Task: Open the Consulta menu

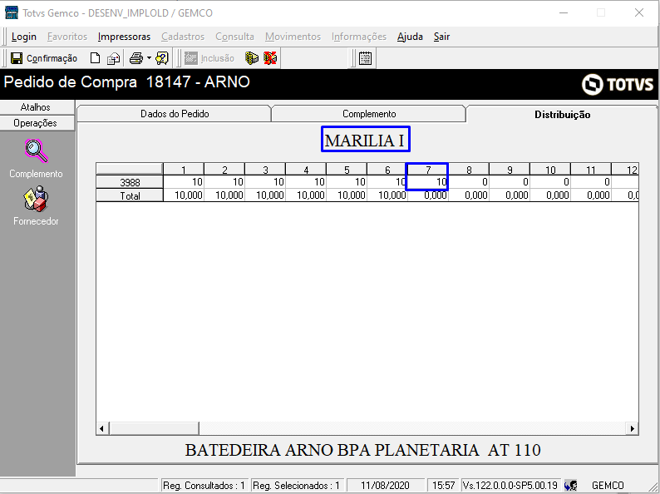Action: coord(235,37)
